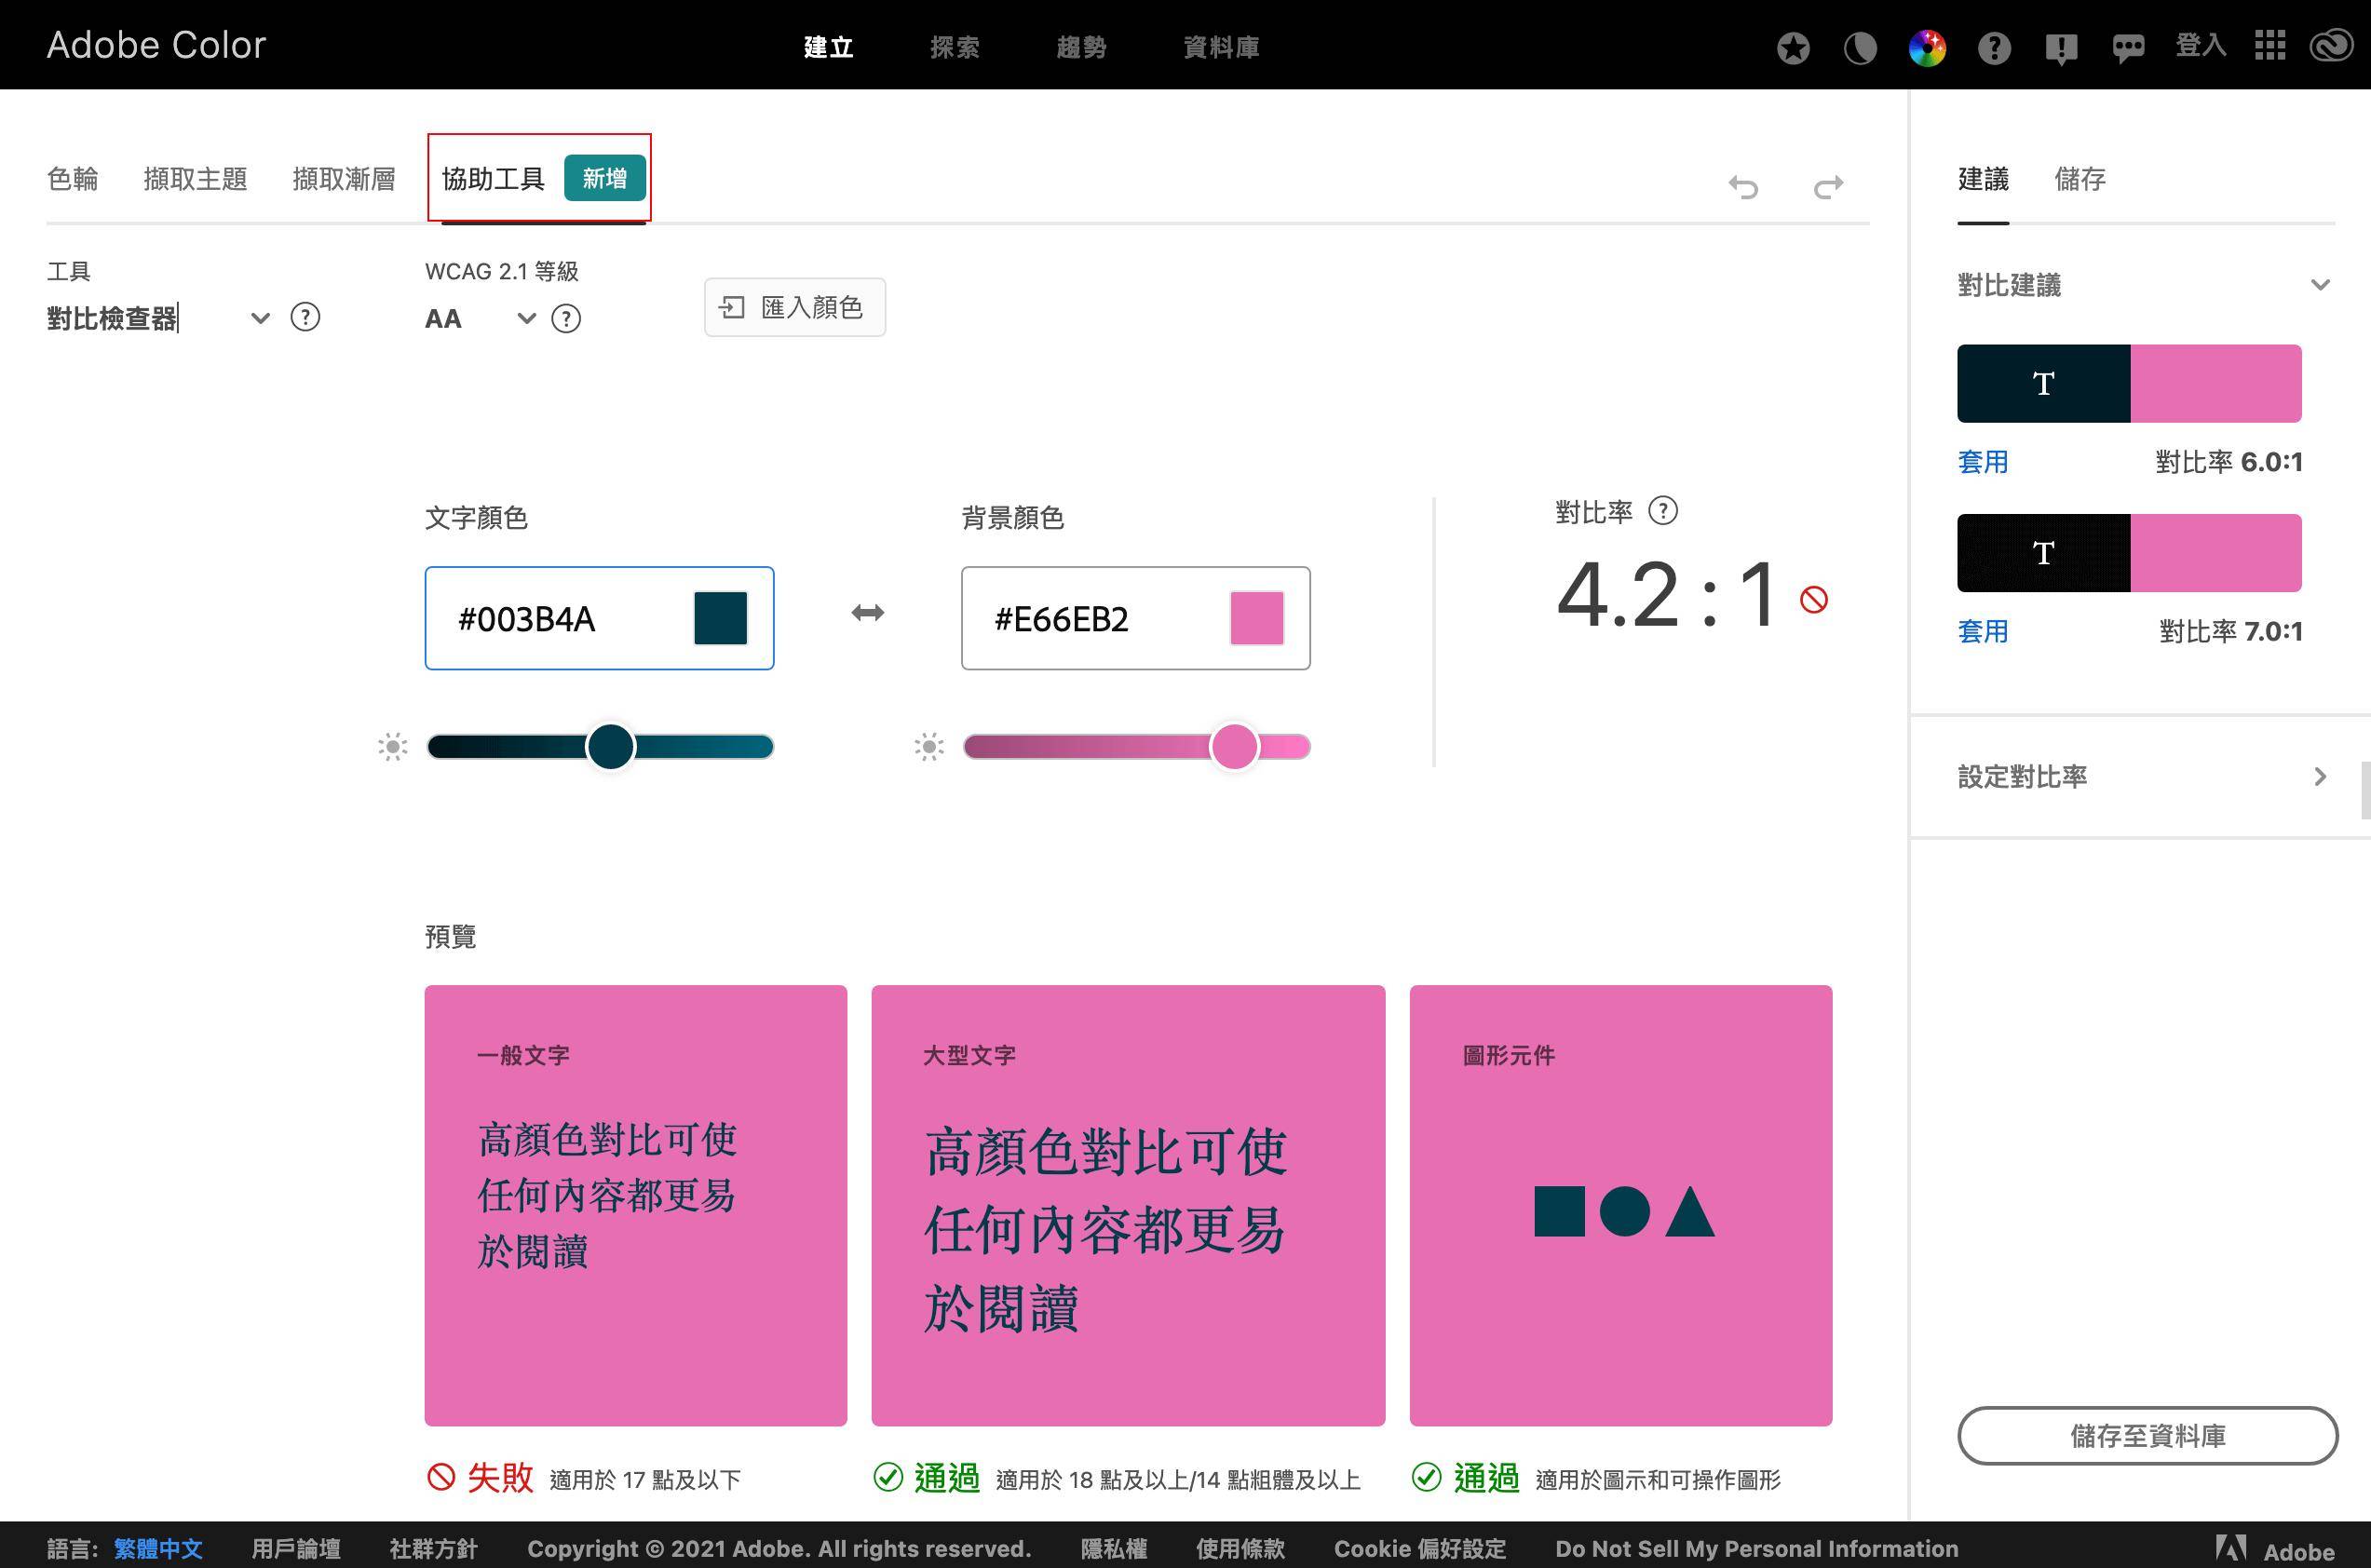This screenshot has width=2371, height=1568.
Task: Click the announcements exclamation icon
Action: (2062, 47)
